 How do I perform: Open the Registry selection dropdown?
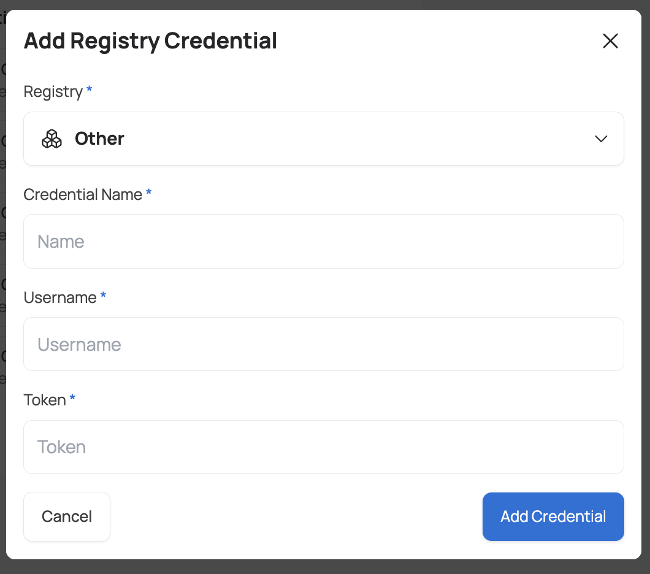click(324, 139)
